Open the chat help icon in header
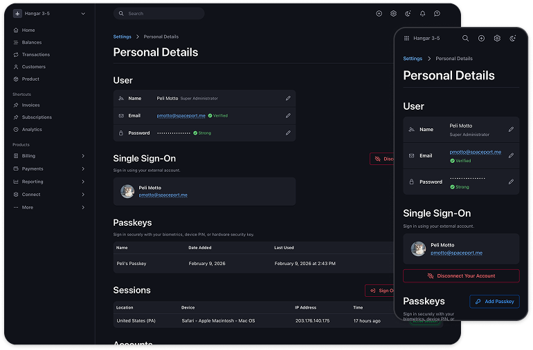 coord(437,14)
